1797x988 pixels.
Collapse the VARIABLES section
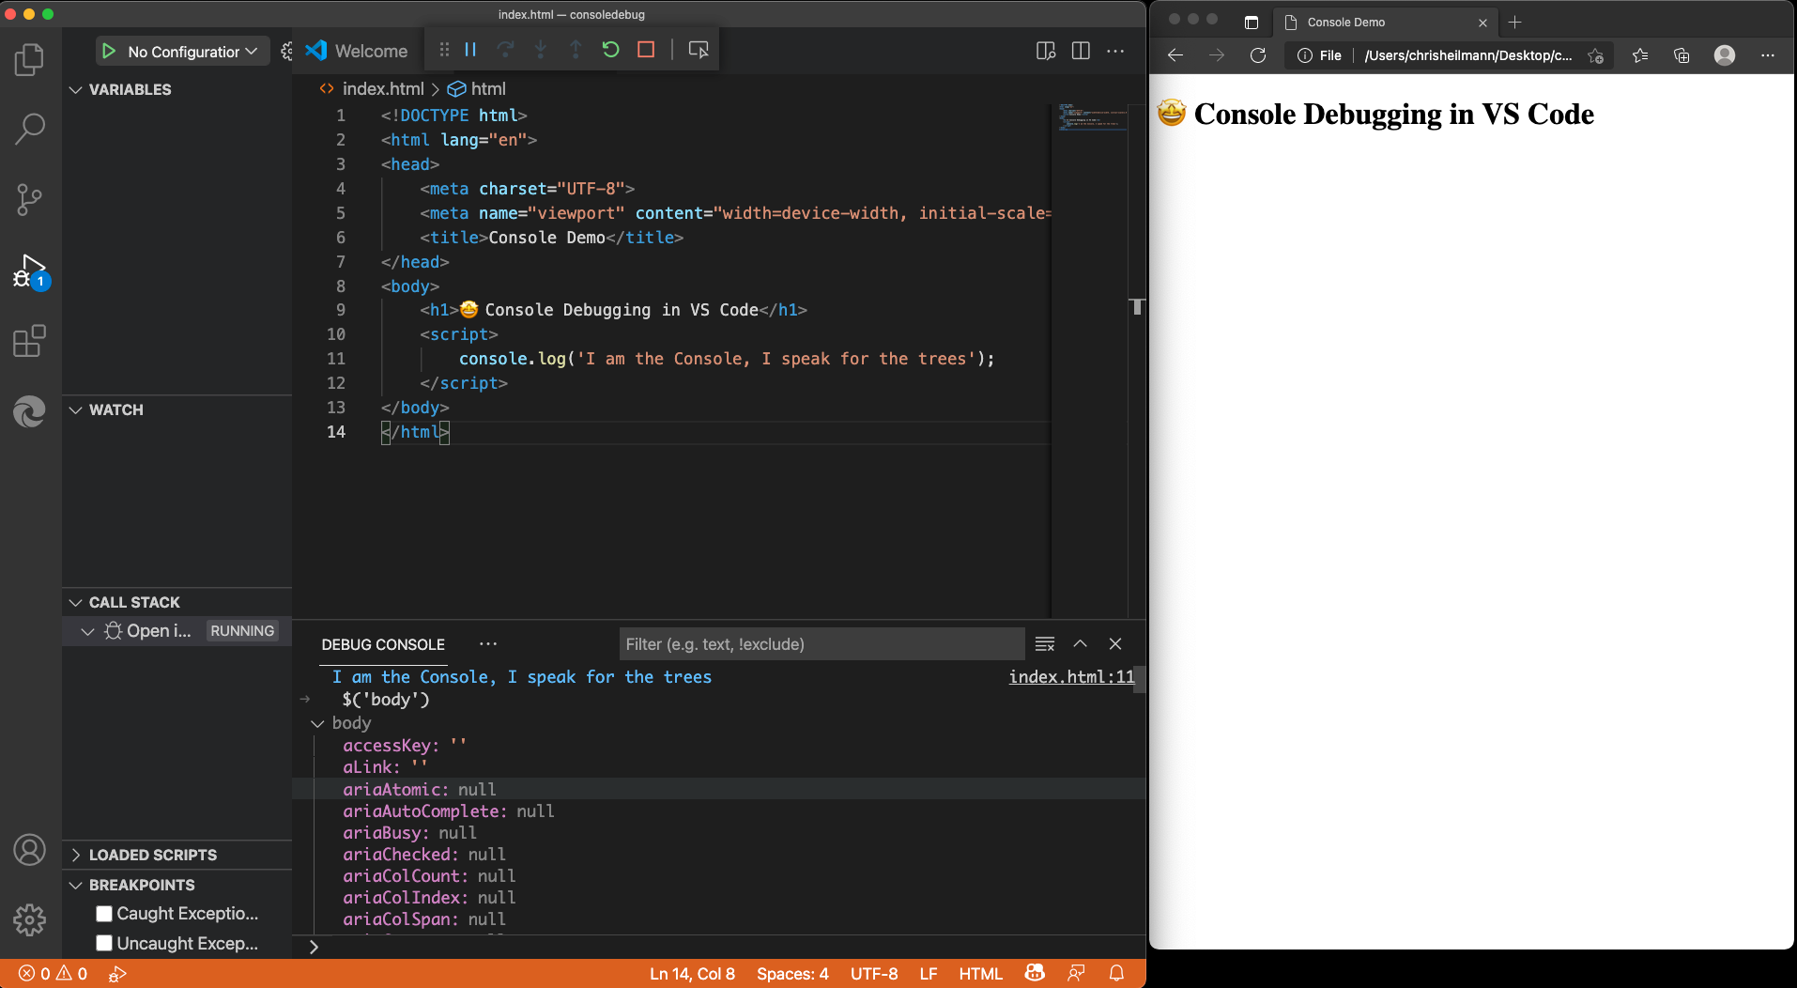[x=177, y=90]
